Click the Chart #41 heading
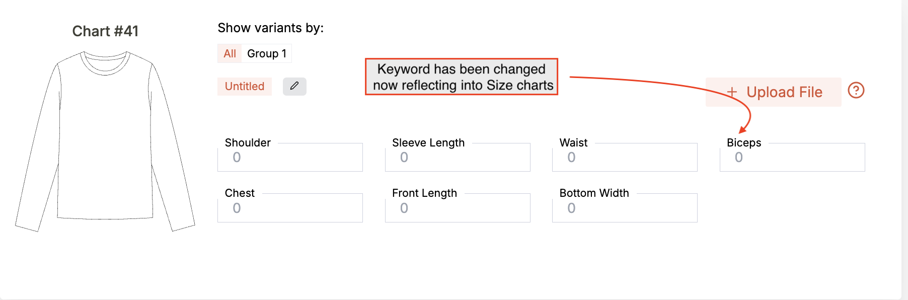Image resolution: width=908 pixels, height=300 pixels. click(105, 31)
